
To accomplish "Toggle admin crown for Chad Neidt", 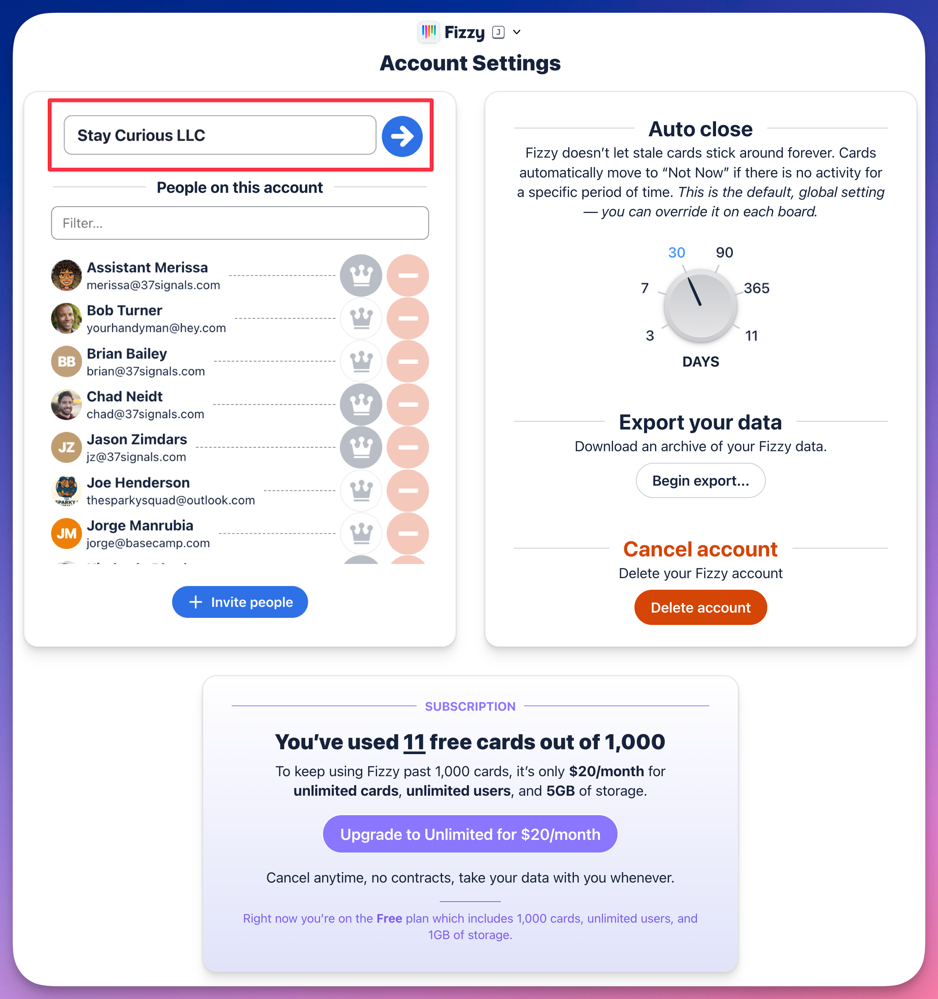I will 361,404.
